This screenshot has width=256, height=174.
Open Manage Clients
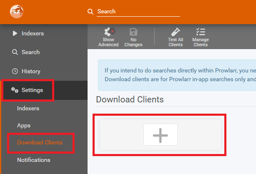[x=201, y=37]
